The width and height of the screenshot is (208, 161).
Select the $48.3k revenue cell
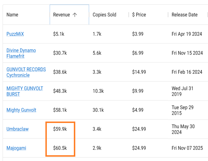pos(69,91)
